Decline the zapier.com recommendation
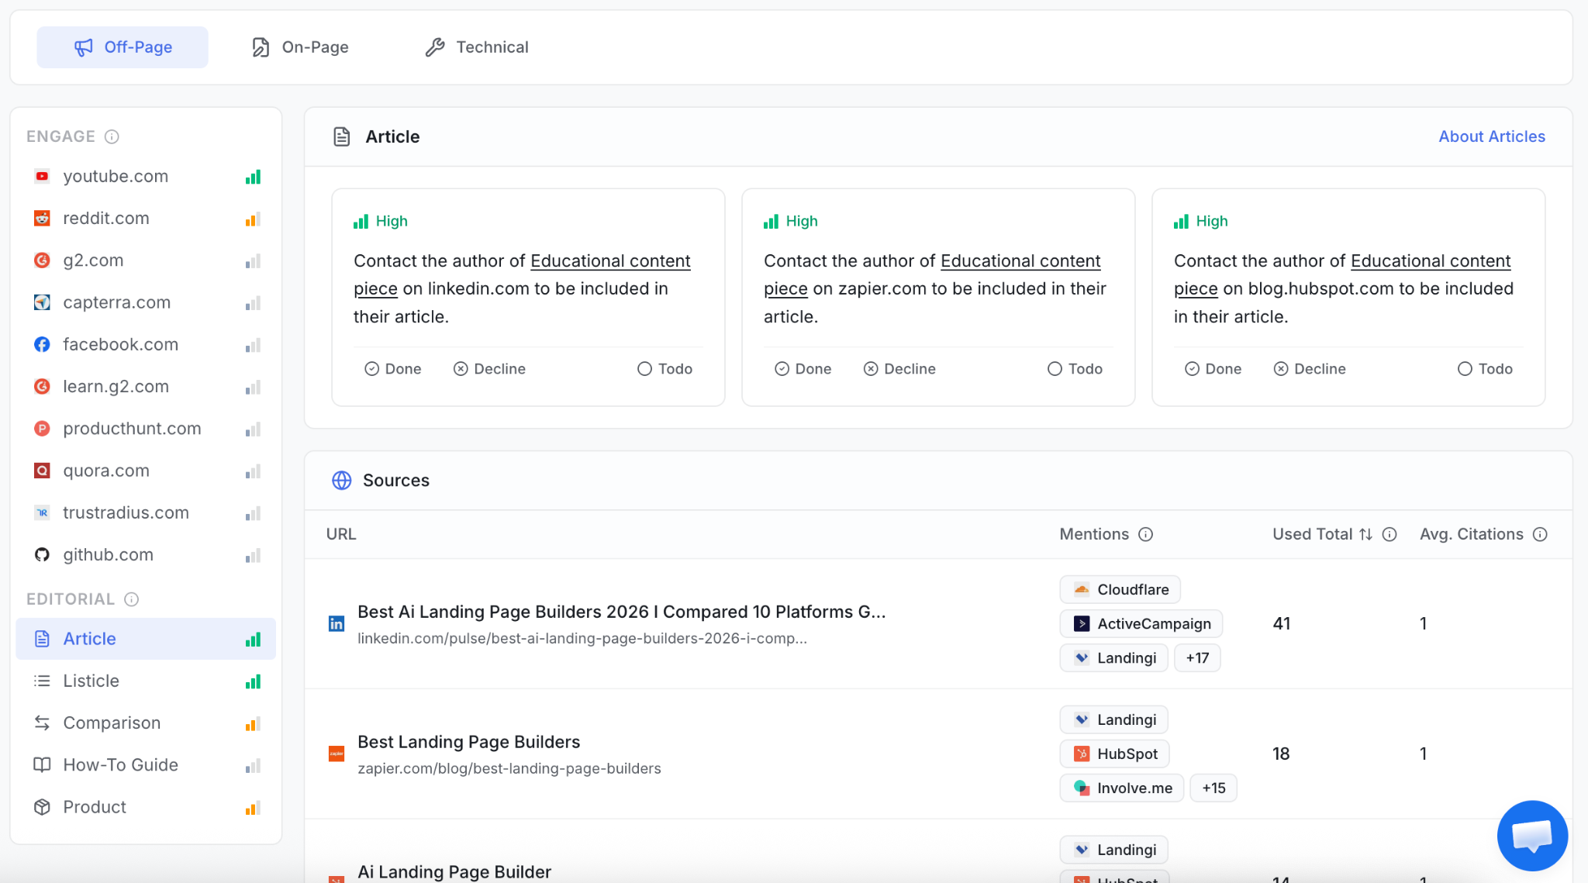The height and width of the screenshot is (883, 1588). pos(899,369)
